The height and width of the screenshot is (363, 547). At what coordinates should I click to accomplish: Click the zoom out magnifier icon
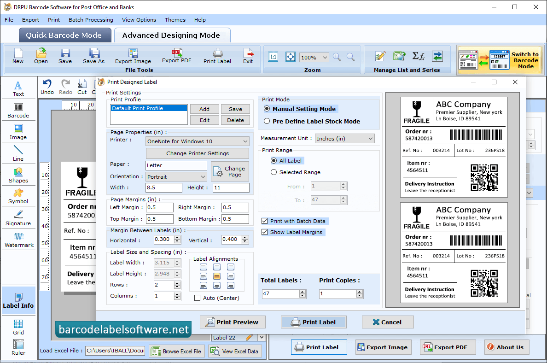[x=350, y=57]
